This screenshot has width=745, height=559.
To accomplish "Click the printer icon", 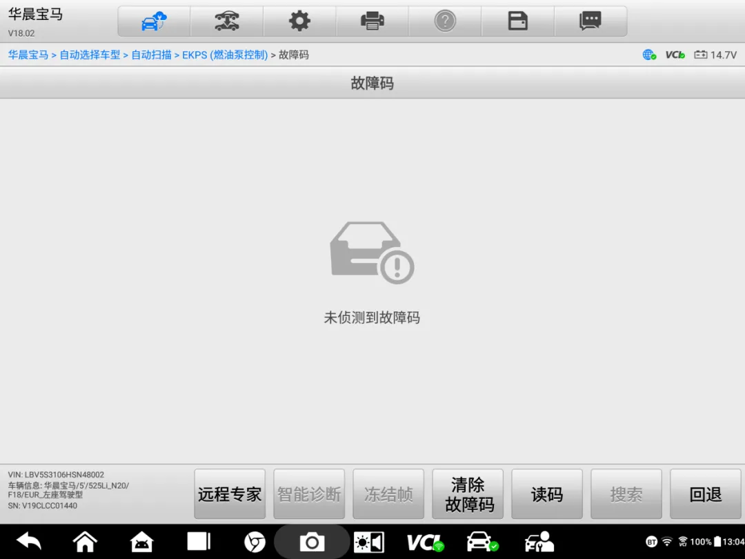I will click(x=372, y=21).
